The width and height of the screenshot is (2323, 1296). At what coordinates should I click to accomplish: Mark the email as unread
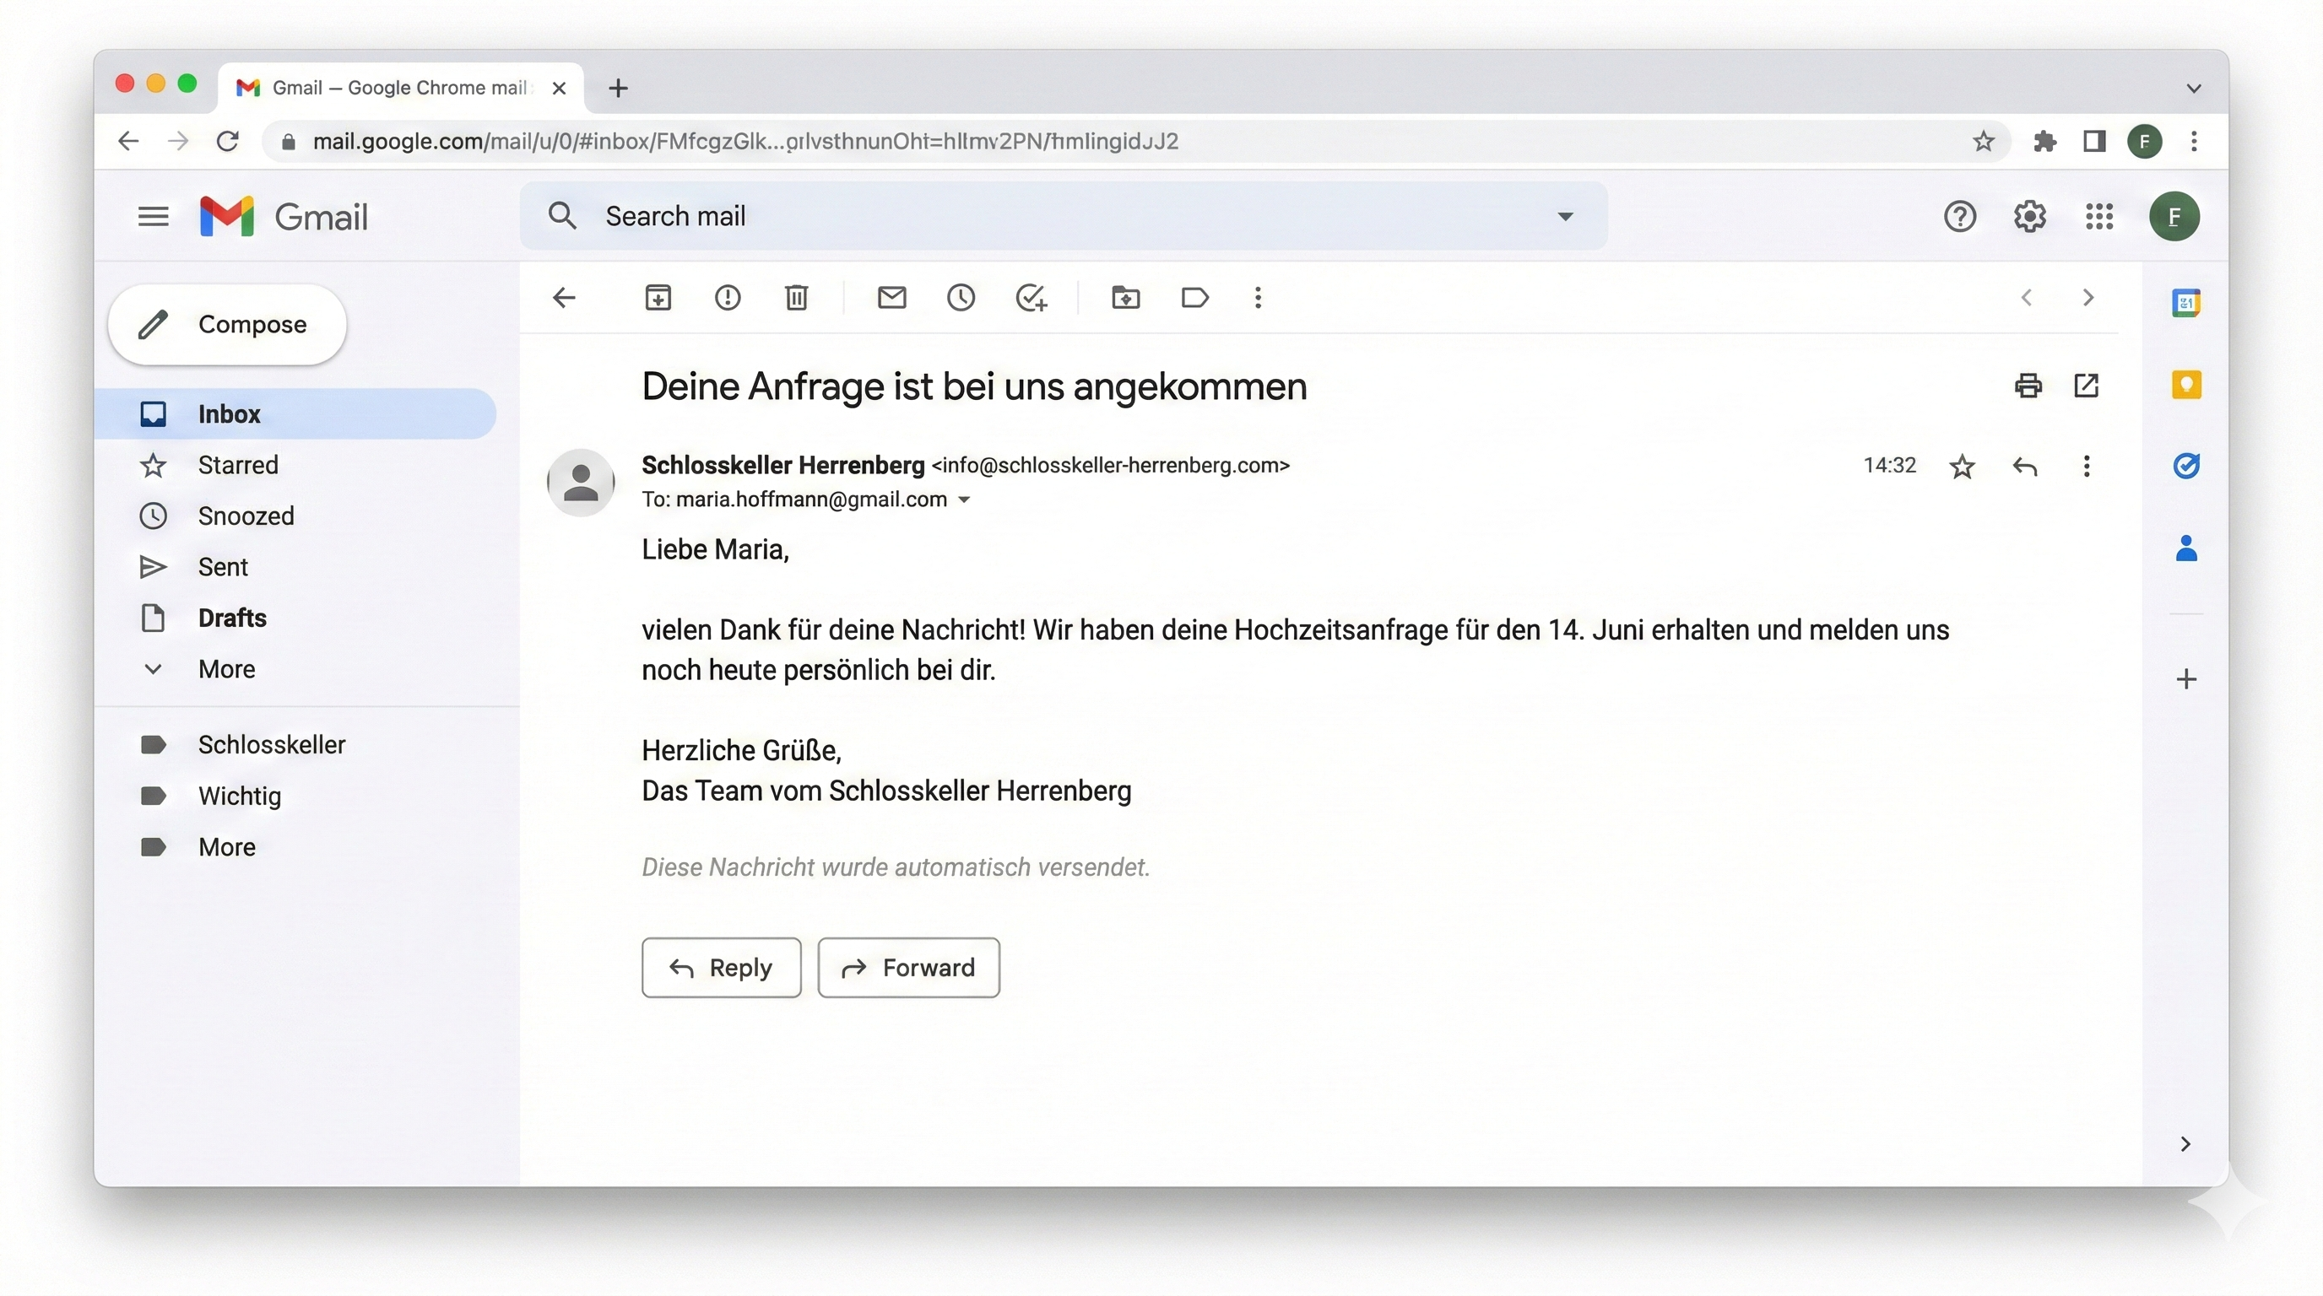[891, 297]
